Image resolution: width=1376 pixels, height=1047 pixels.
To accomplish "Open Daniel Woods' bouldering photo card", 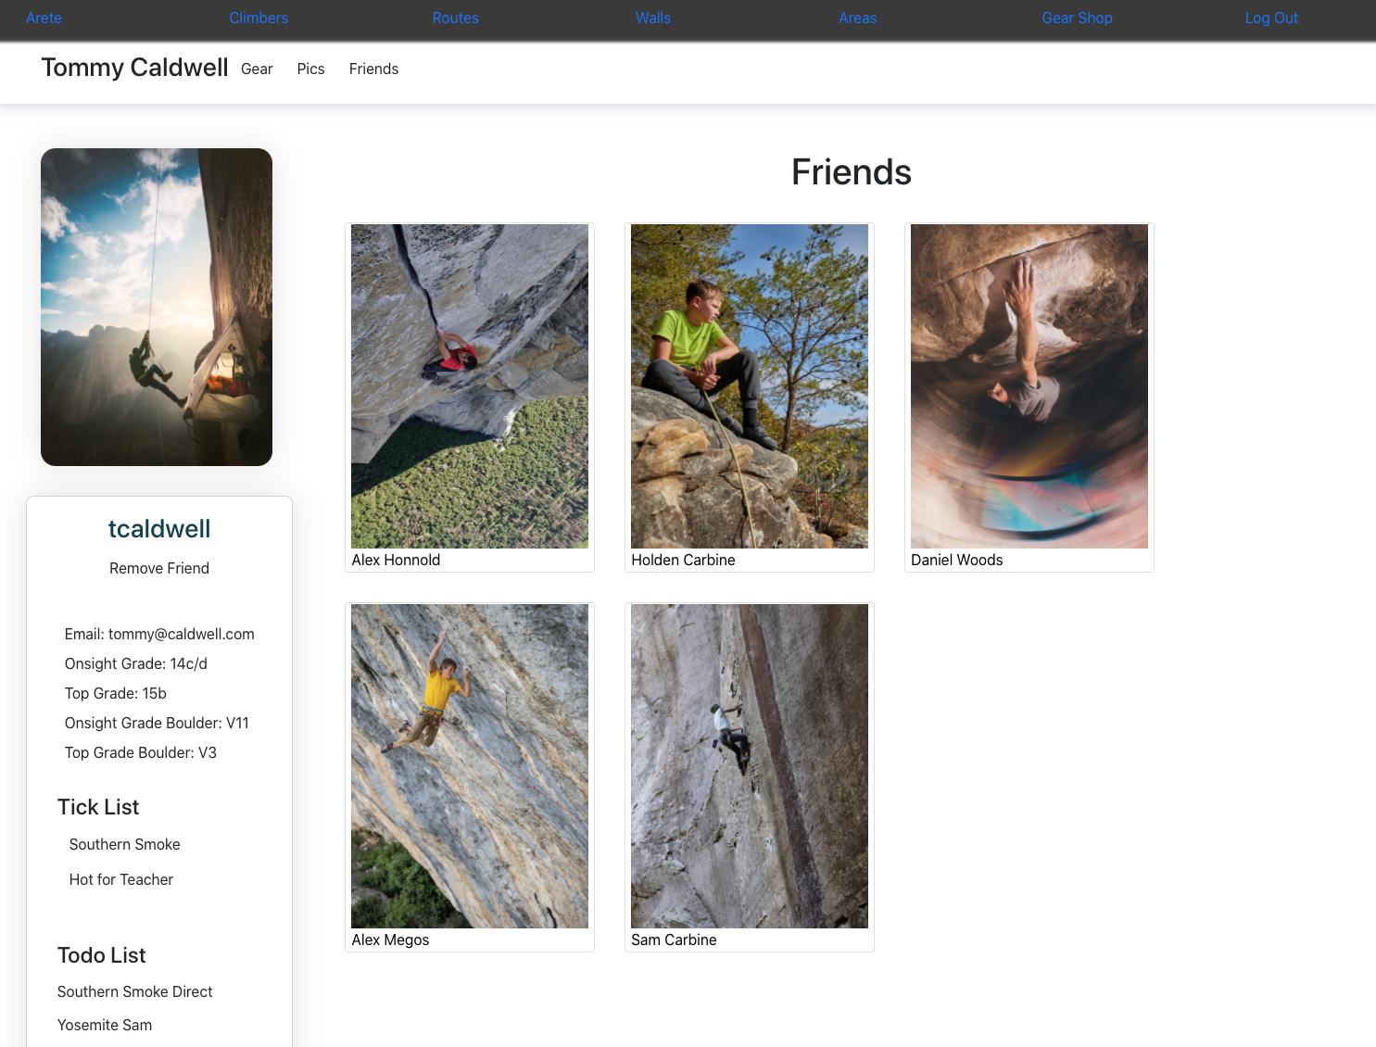I will tap(1029, 386).
